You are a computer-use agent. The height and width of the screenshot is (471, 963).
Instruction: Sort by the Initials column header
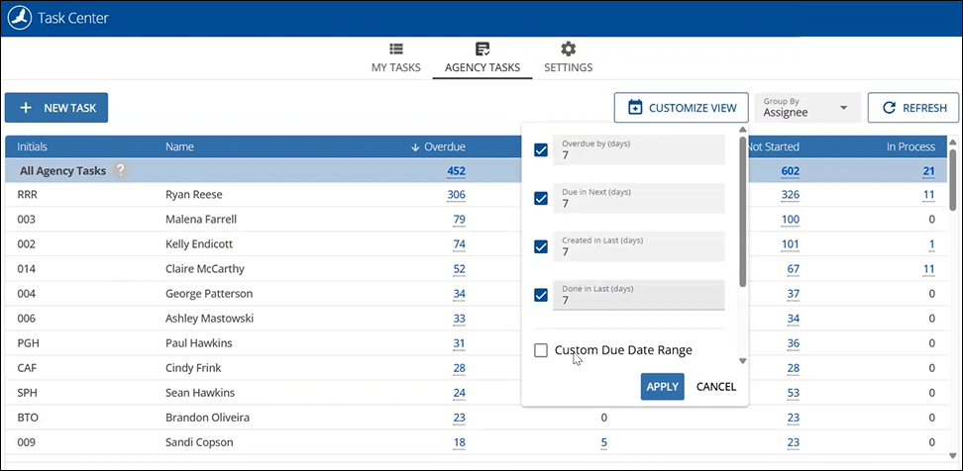(32, 147)
